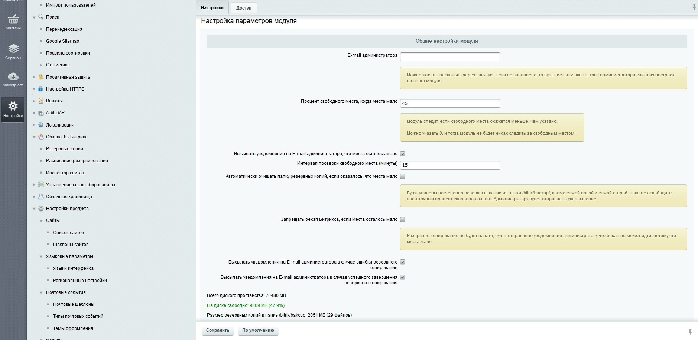Viewport: 698px width, 340px height.
Task: Enable Запрещать бекап Битрикса checkbox
Action: pos(403,219)
